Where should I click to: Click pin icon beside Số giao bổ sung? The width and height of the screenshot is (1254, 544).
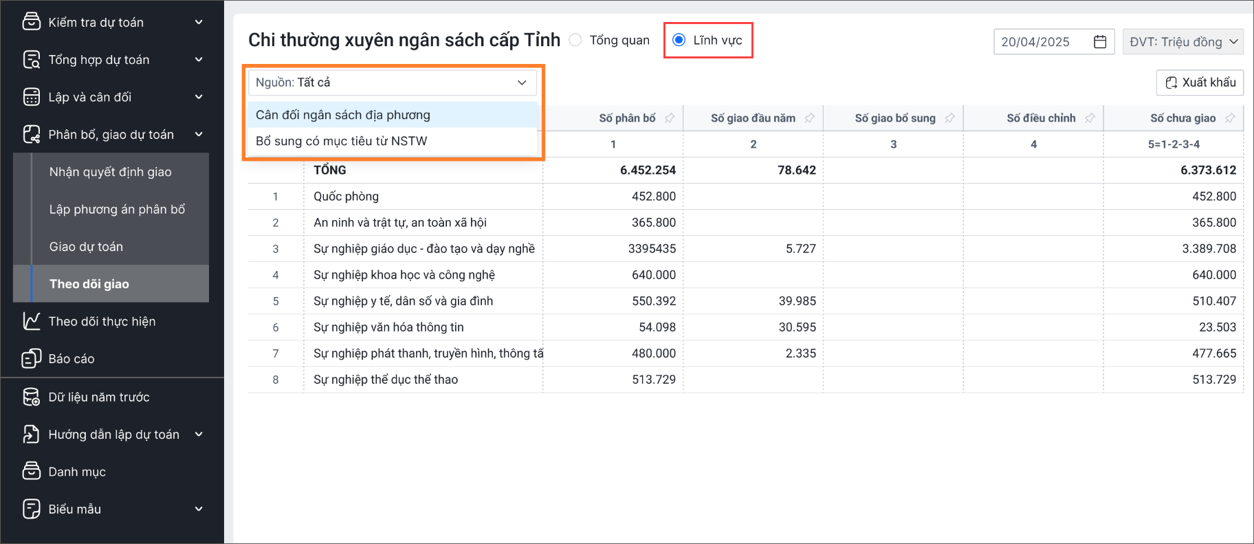coord(950,118)
